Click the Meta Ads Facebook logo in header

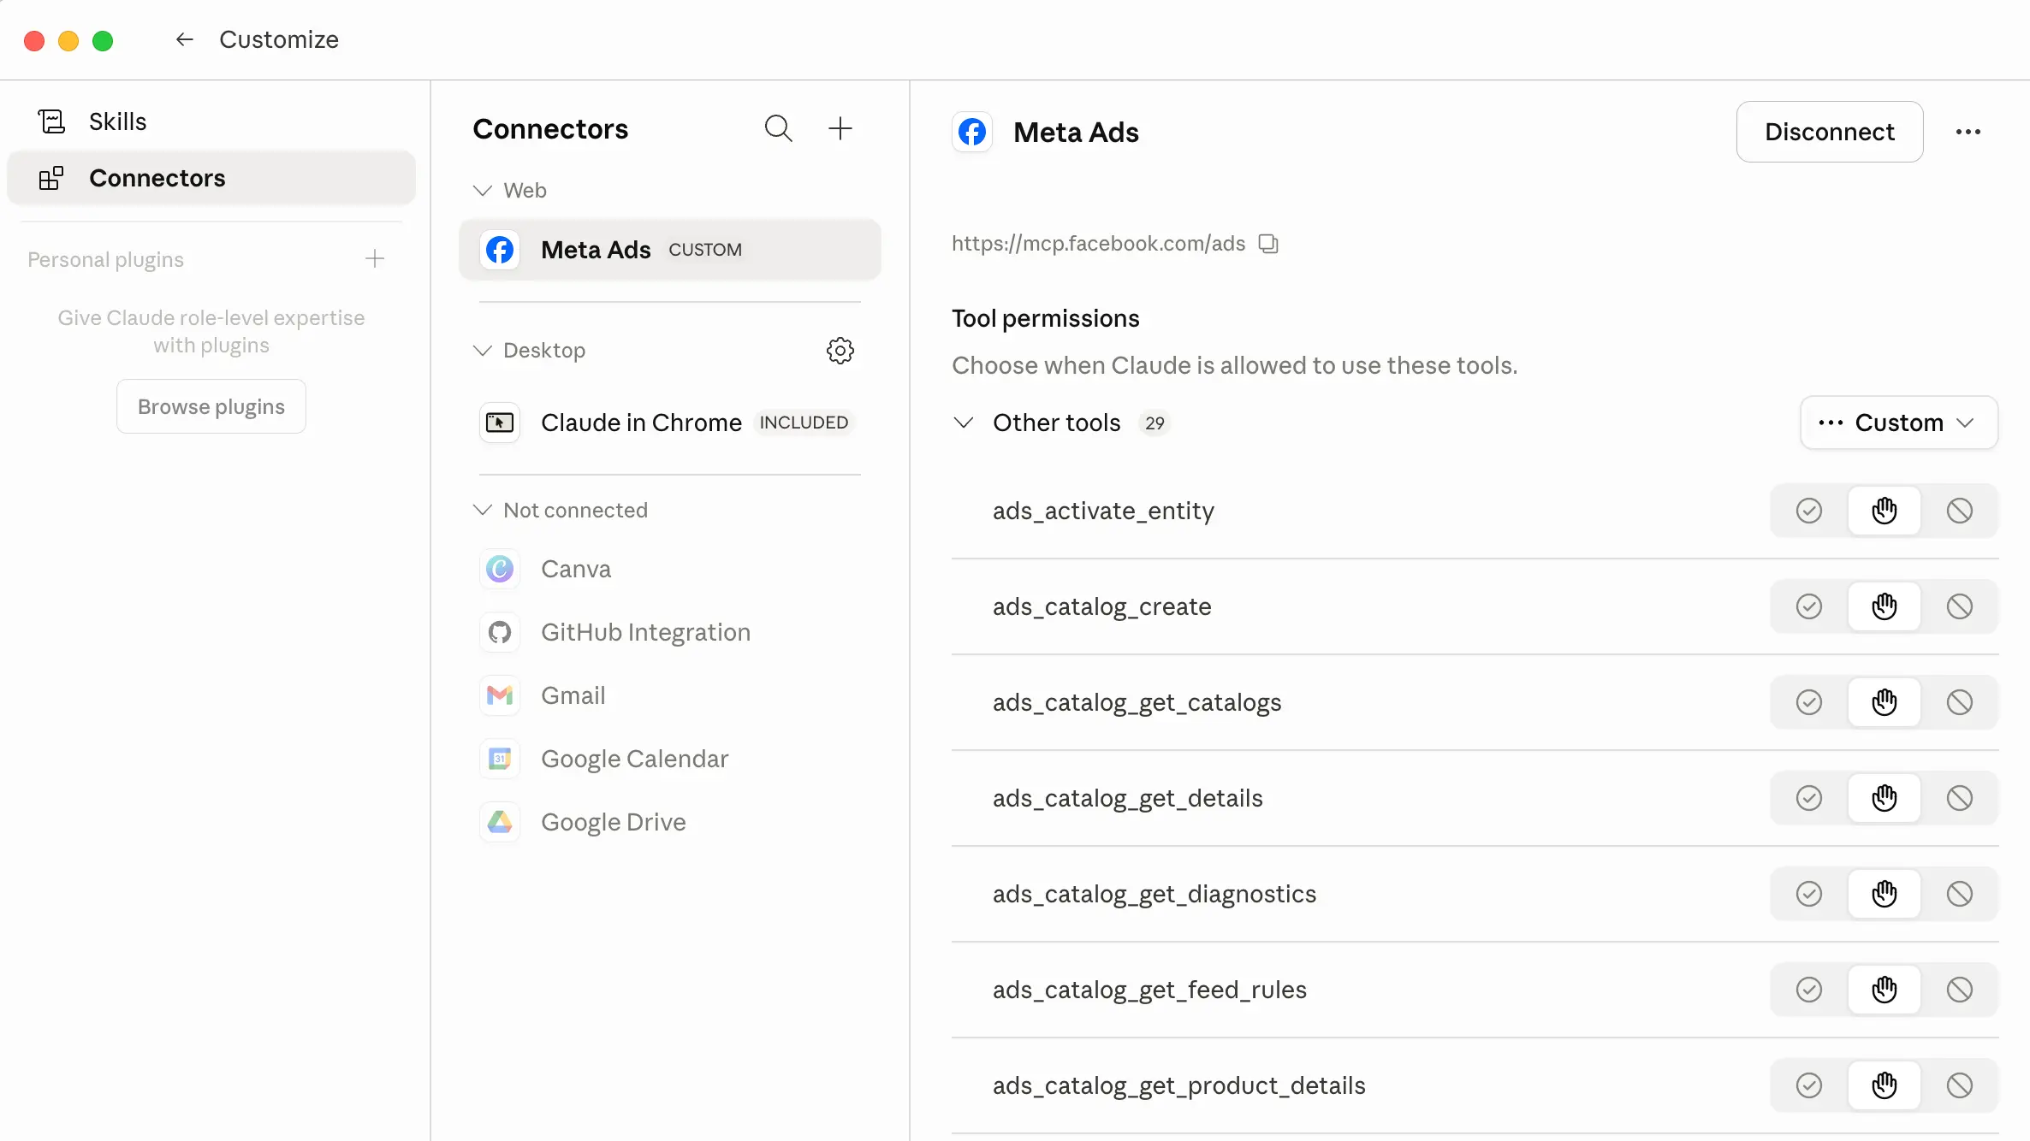[x=972, y=132]
